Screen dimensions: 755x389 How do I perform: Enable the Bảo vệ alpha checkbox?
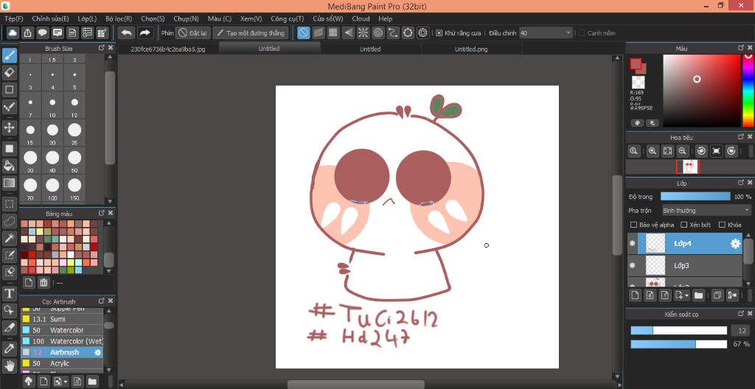634,225
